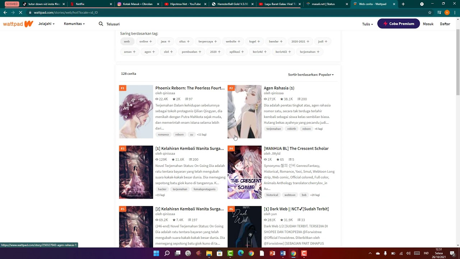The height and width of the screenshot is (259, 460).
Task: Open the Tulis dropdown
Action: [367, 24]
